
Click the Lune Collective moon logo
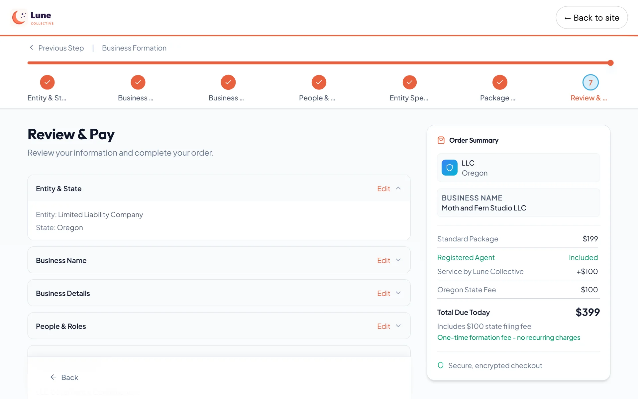point(19,17)
